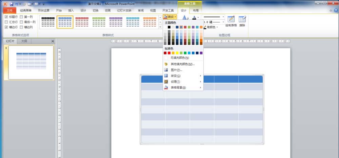Select the 绘制表格 draw table tool
Image resolution: width=339 pixels, height=158 pixels.
(x=231, y=21)
